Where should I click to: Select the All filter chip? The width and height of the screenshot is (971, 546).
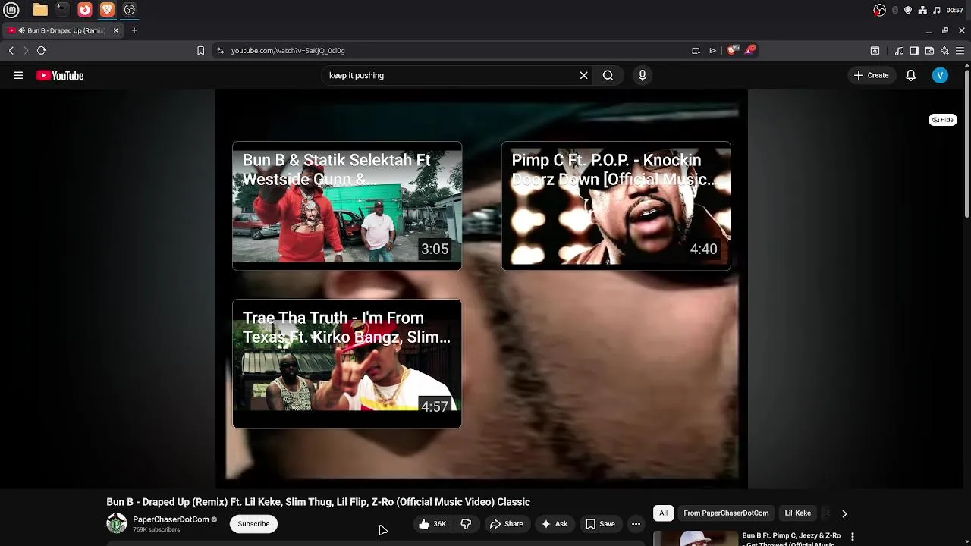coord(663,513)
